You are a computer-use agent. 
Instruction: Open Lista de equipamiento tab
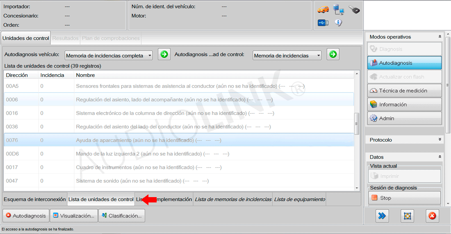click(299, 200)
